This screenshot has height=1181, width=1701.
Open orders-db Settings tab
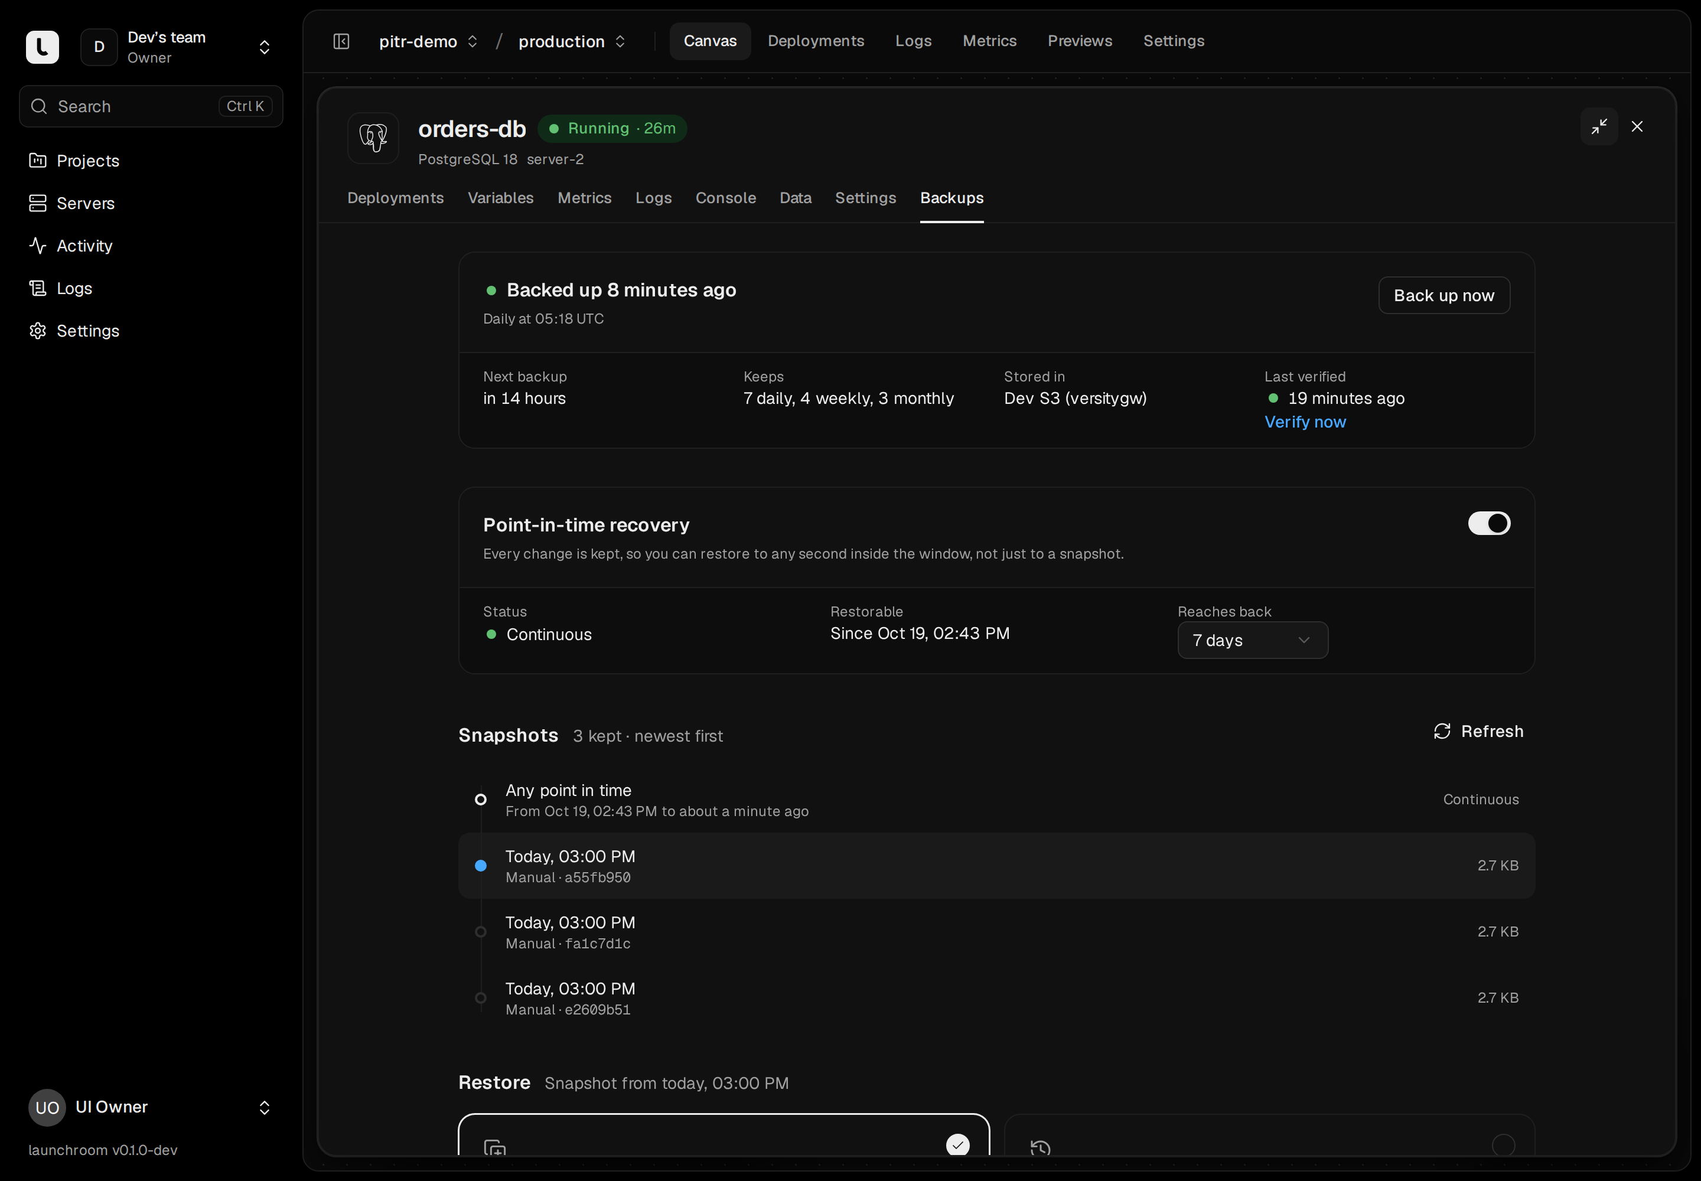click(x=865, y=198)
